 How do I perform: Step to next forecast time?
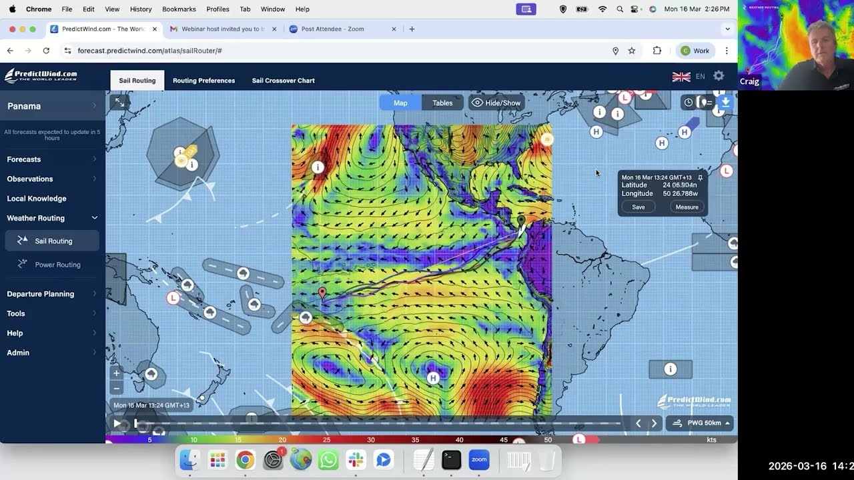point(654,423)
